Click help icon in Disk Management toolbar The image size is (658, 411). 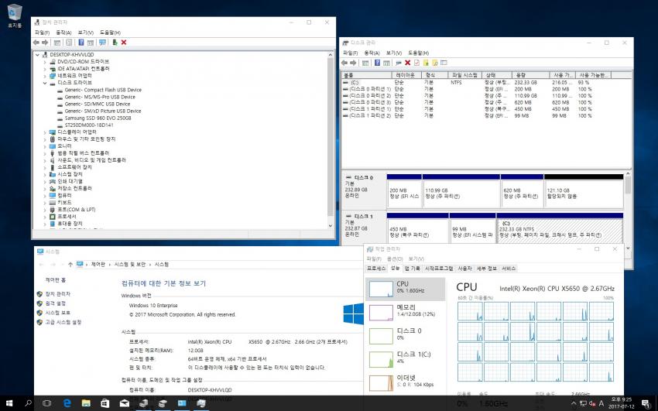coord(377,63)
